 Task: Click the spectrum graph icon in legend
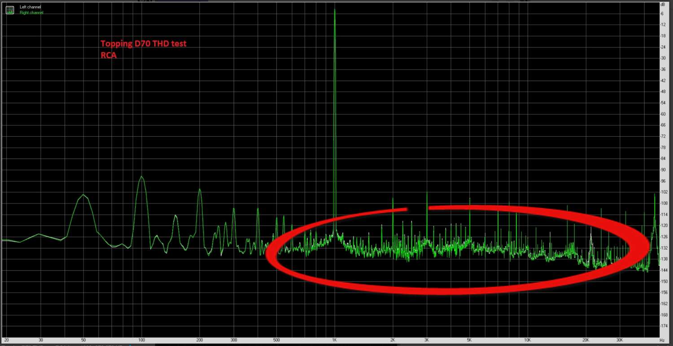9,10
